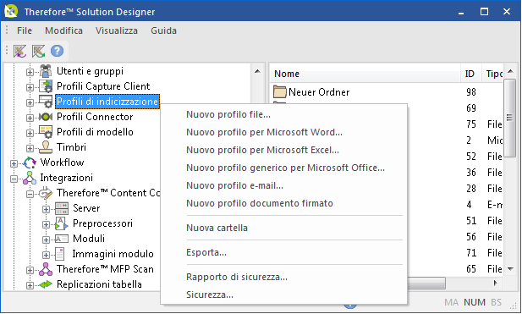Expand the Workflow node
The image size is (522, 314).
[14, 163]
